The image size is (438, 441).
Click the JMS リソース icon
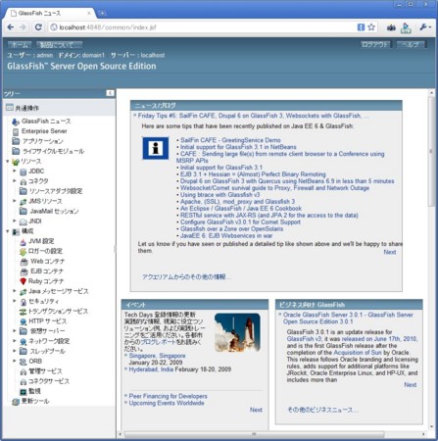pyautogui.click(x=23, y=202)
